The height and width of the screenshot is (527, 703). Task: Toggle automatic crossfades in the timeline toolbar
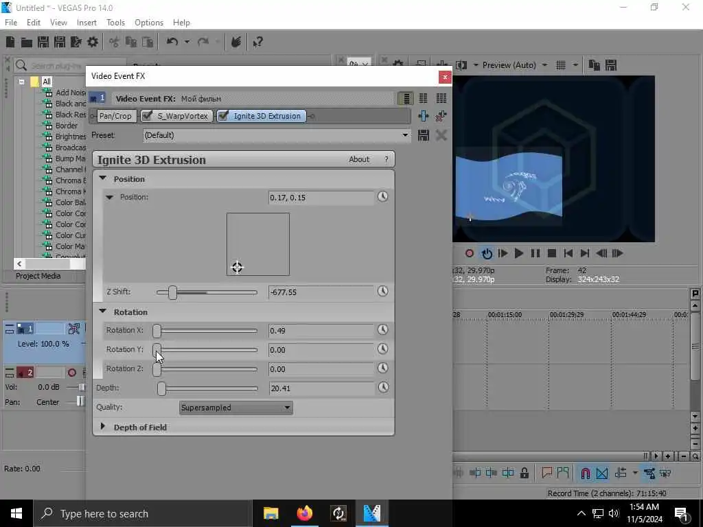pos(602,473)
